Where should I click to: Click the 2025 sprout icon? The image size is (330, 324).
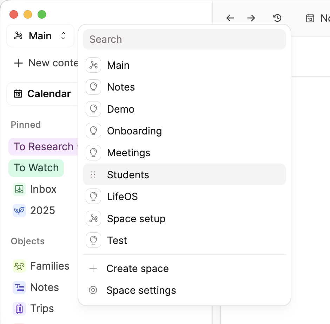tap(19, 211)
